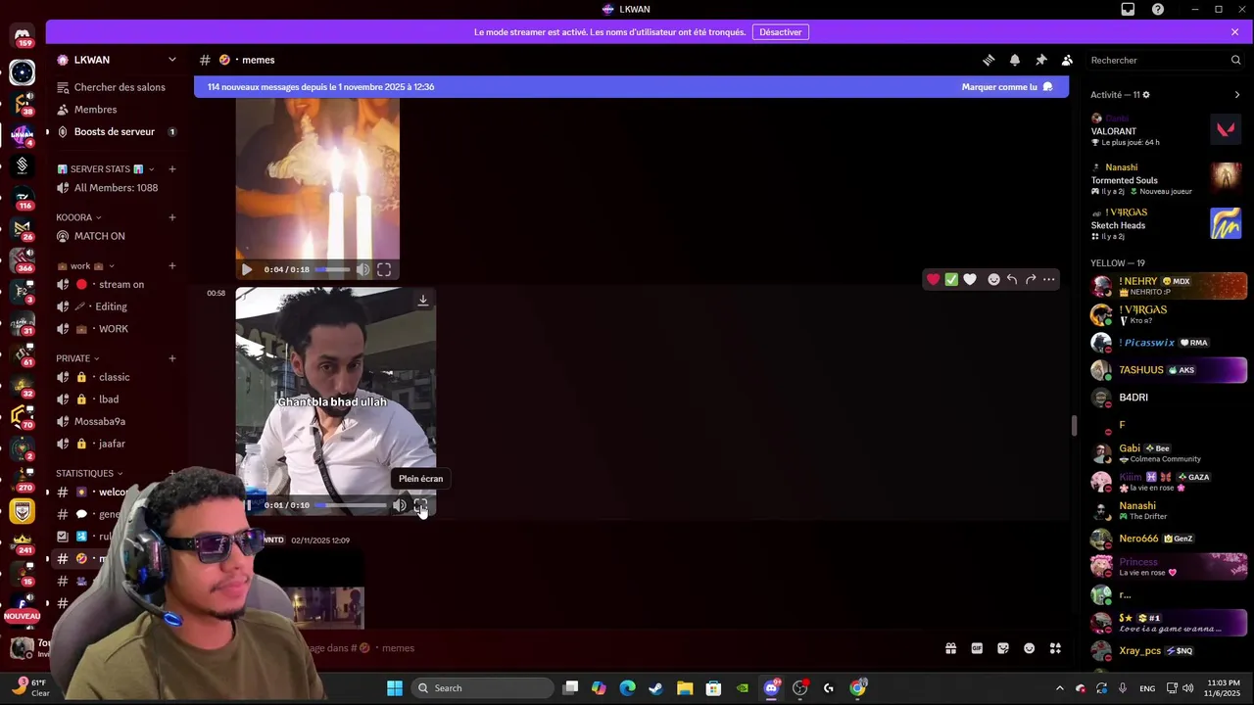Screen dimensions: 1254x705
Task: Seek the candles video progress bar
Action: (332, 269)
